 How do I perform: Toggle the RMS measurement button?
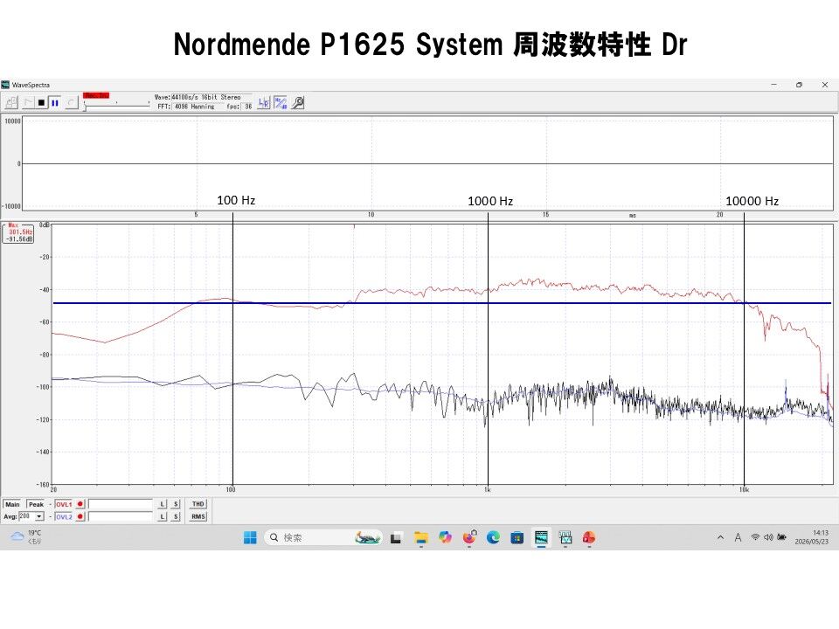point(198,516)
